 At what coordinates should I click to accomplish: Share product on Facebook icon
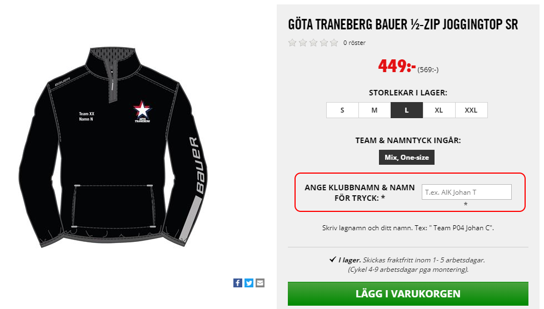pos(238,283)
